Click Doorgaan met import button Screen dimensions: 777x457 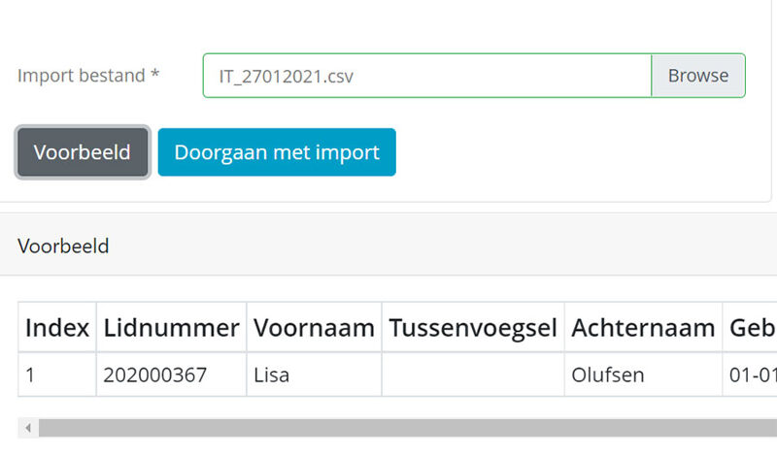coord(277,152)
